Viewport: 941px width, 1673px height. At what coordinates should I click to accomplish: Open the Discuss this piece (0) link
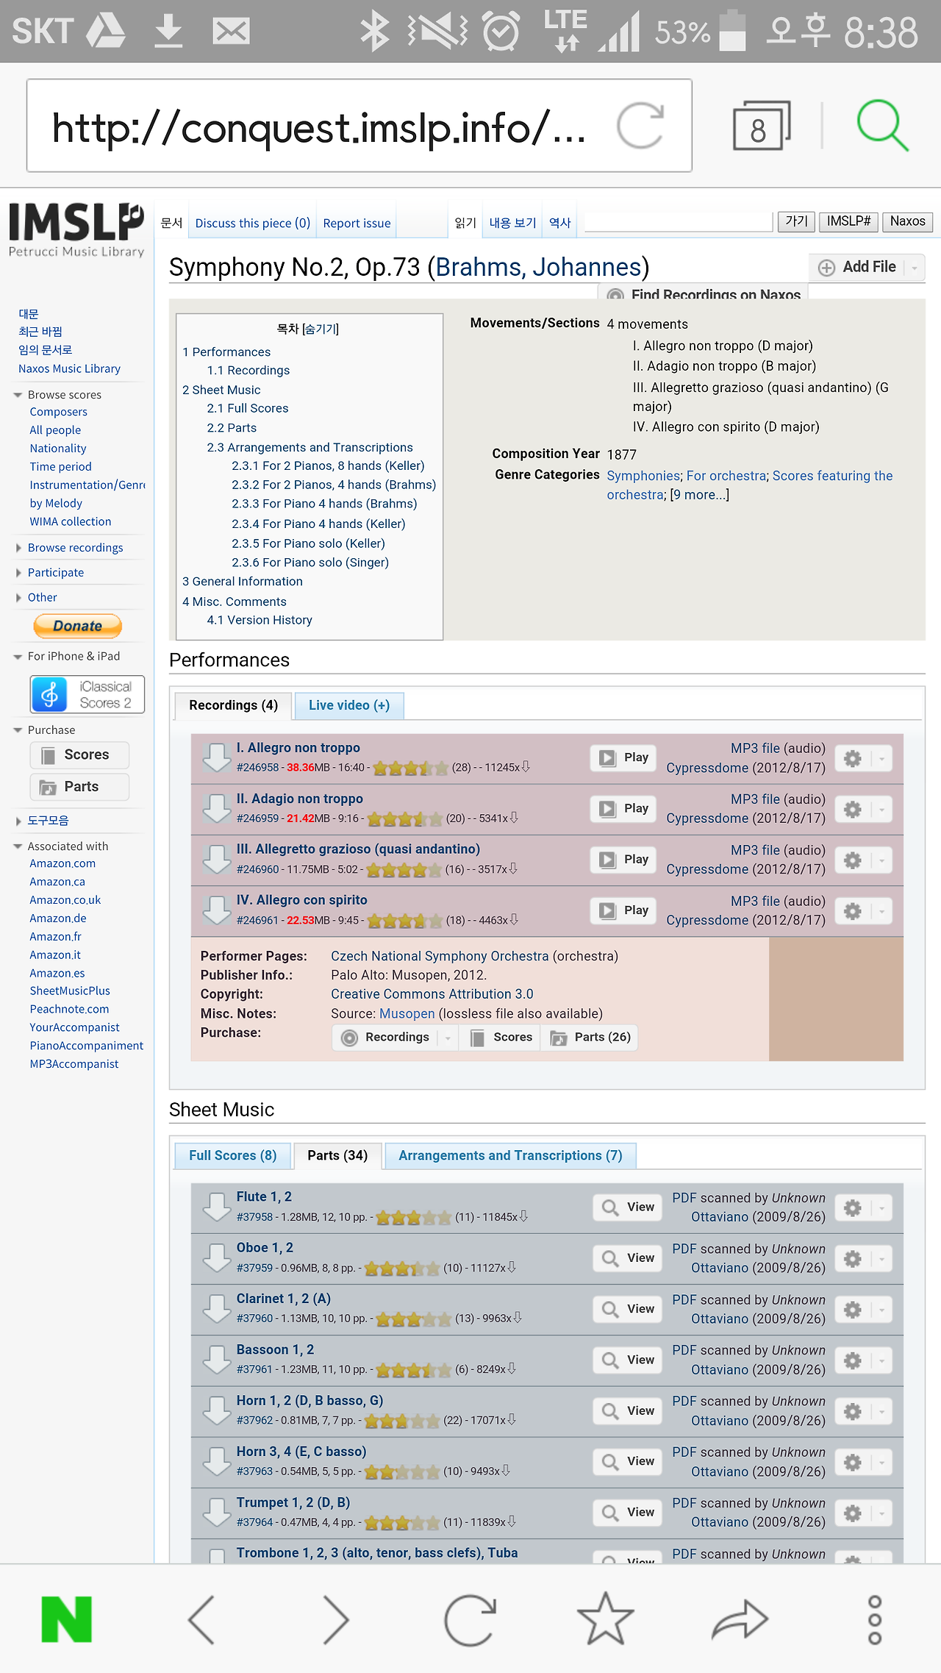[x=253, y=223]
